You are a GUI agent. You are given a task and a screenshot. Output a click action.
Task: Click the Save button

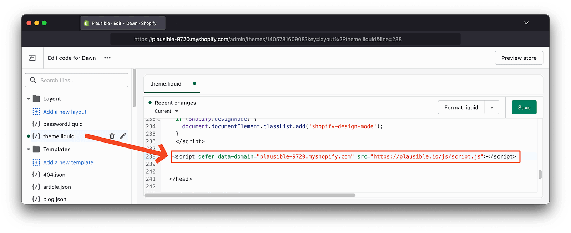[524, 108]
